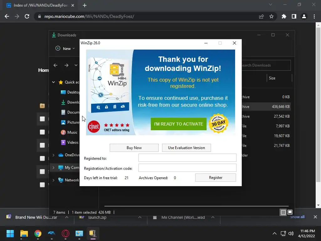Open the Windows Start menu

pyautogui.click(x=10, y=233)
